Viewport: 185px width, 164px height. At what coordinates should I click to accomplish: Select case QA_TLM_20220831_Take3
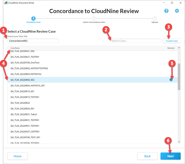[x=92, y=114]
